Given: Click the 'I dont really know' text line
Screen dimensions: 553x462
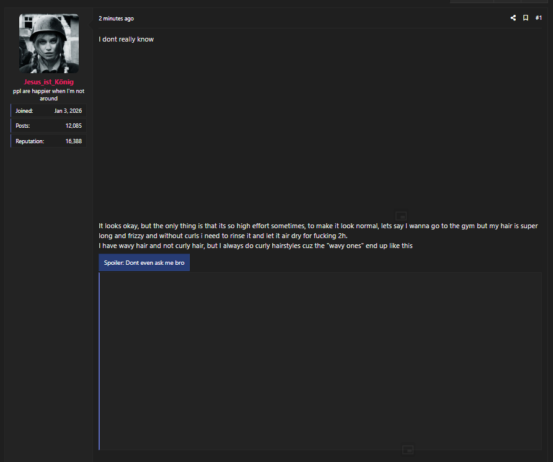Looking at the screenshot, I should point(126,39).
